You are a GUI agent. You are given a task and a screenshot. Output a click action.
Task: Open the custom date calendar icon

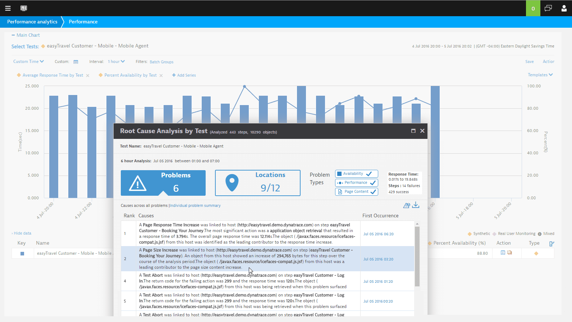pyautogui.click(x=76, y=62)
